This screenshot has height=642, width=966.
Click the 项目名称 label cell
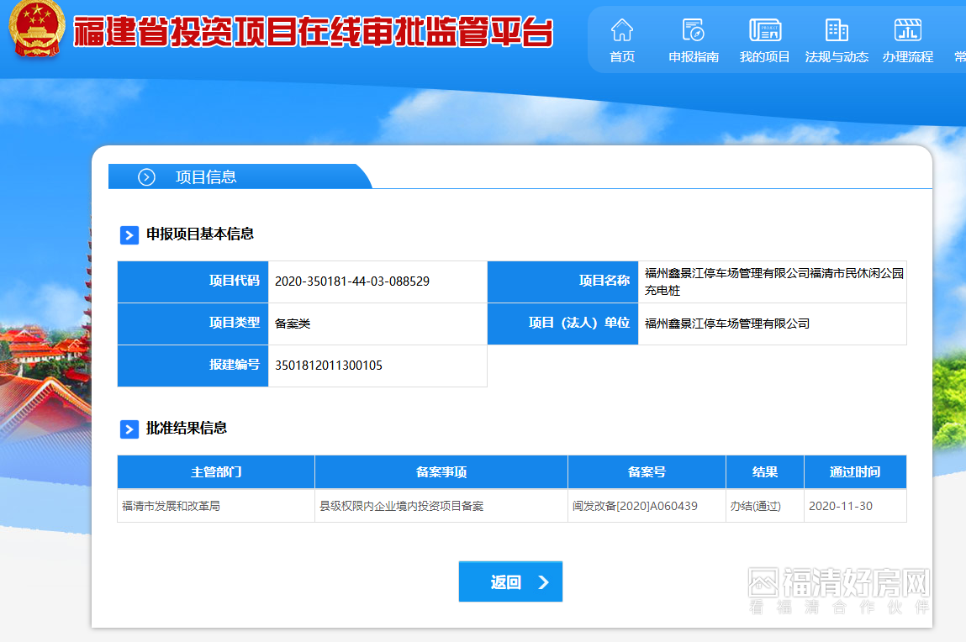pos(562,282)
